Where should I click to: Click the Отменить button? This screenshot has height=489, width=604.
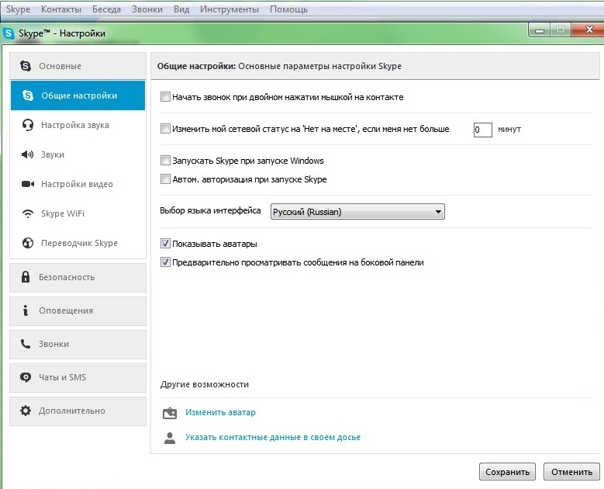pyautogui.click(x=571, y=472)
